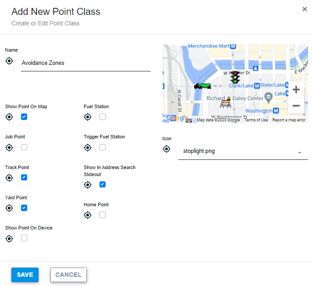This screenshot has width=312, height=286.
Task: Enable the Job Point checkbox
Action: point(24,147)
